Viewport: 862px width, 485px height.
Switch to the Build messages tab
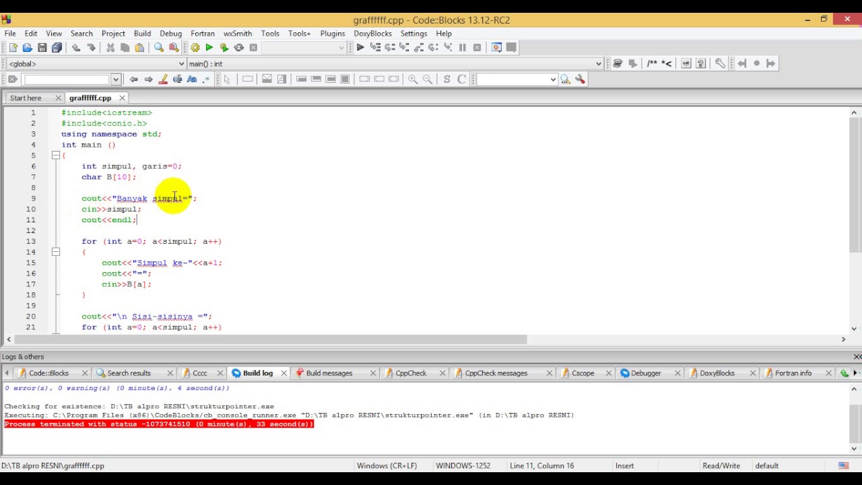pos(329,373)
